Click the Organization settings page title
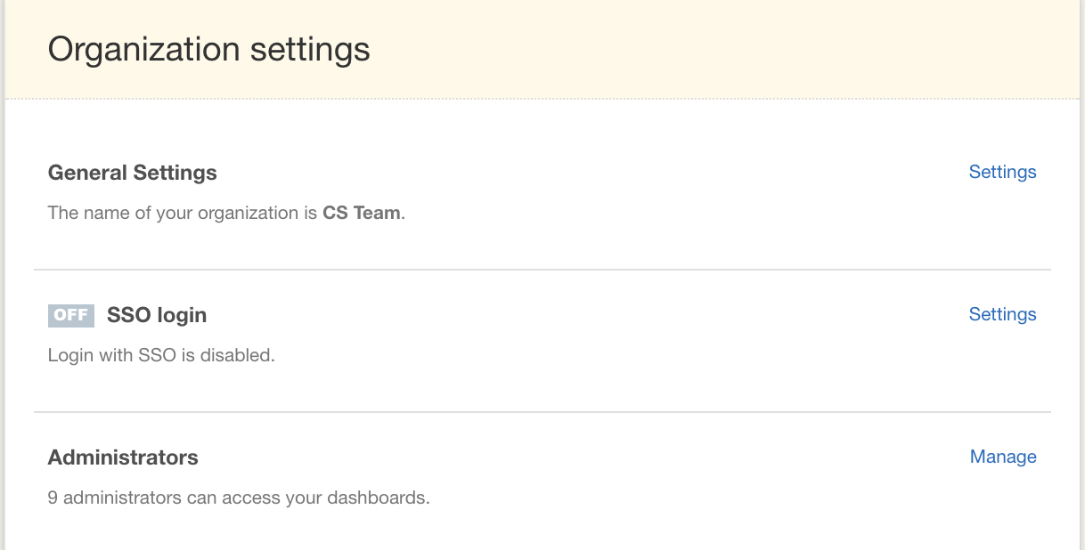Image resolution: width=1085 pixels, height=550 pixels. [x=209, y=49]
